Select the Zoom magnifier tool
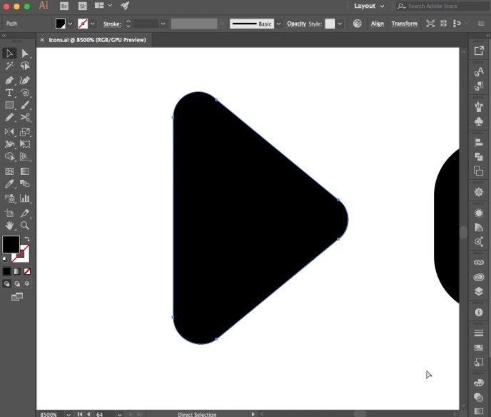Viewport: 491px width, 417px height. [x=25, y=226]
